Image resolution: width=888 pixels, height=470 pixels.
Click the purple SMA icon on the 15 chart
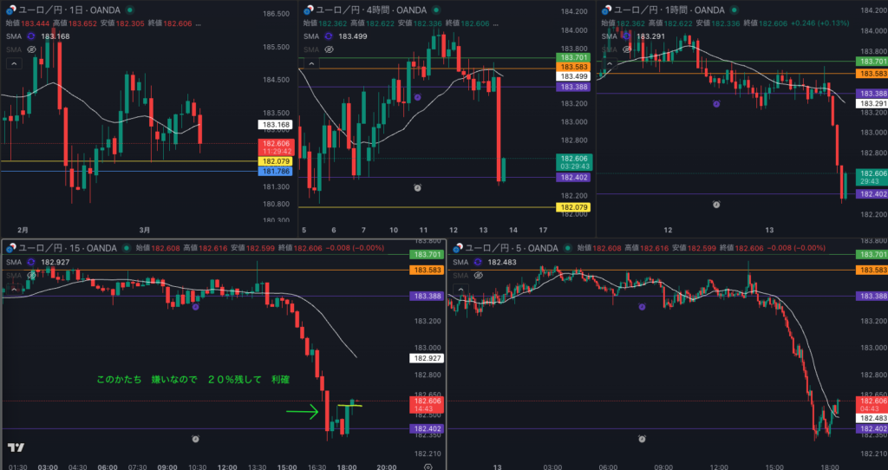(x=31, y=262)
